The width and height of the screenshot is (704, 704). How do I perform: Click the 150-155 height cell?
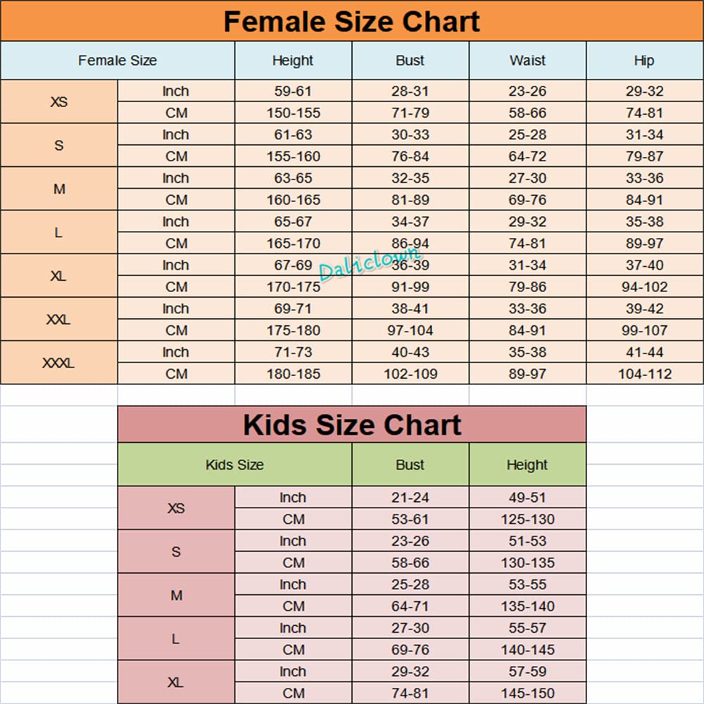(293, 113)
